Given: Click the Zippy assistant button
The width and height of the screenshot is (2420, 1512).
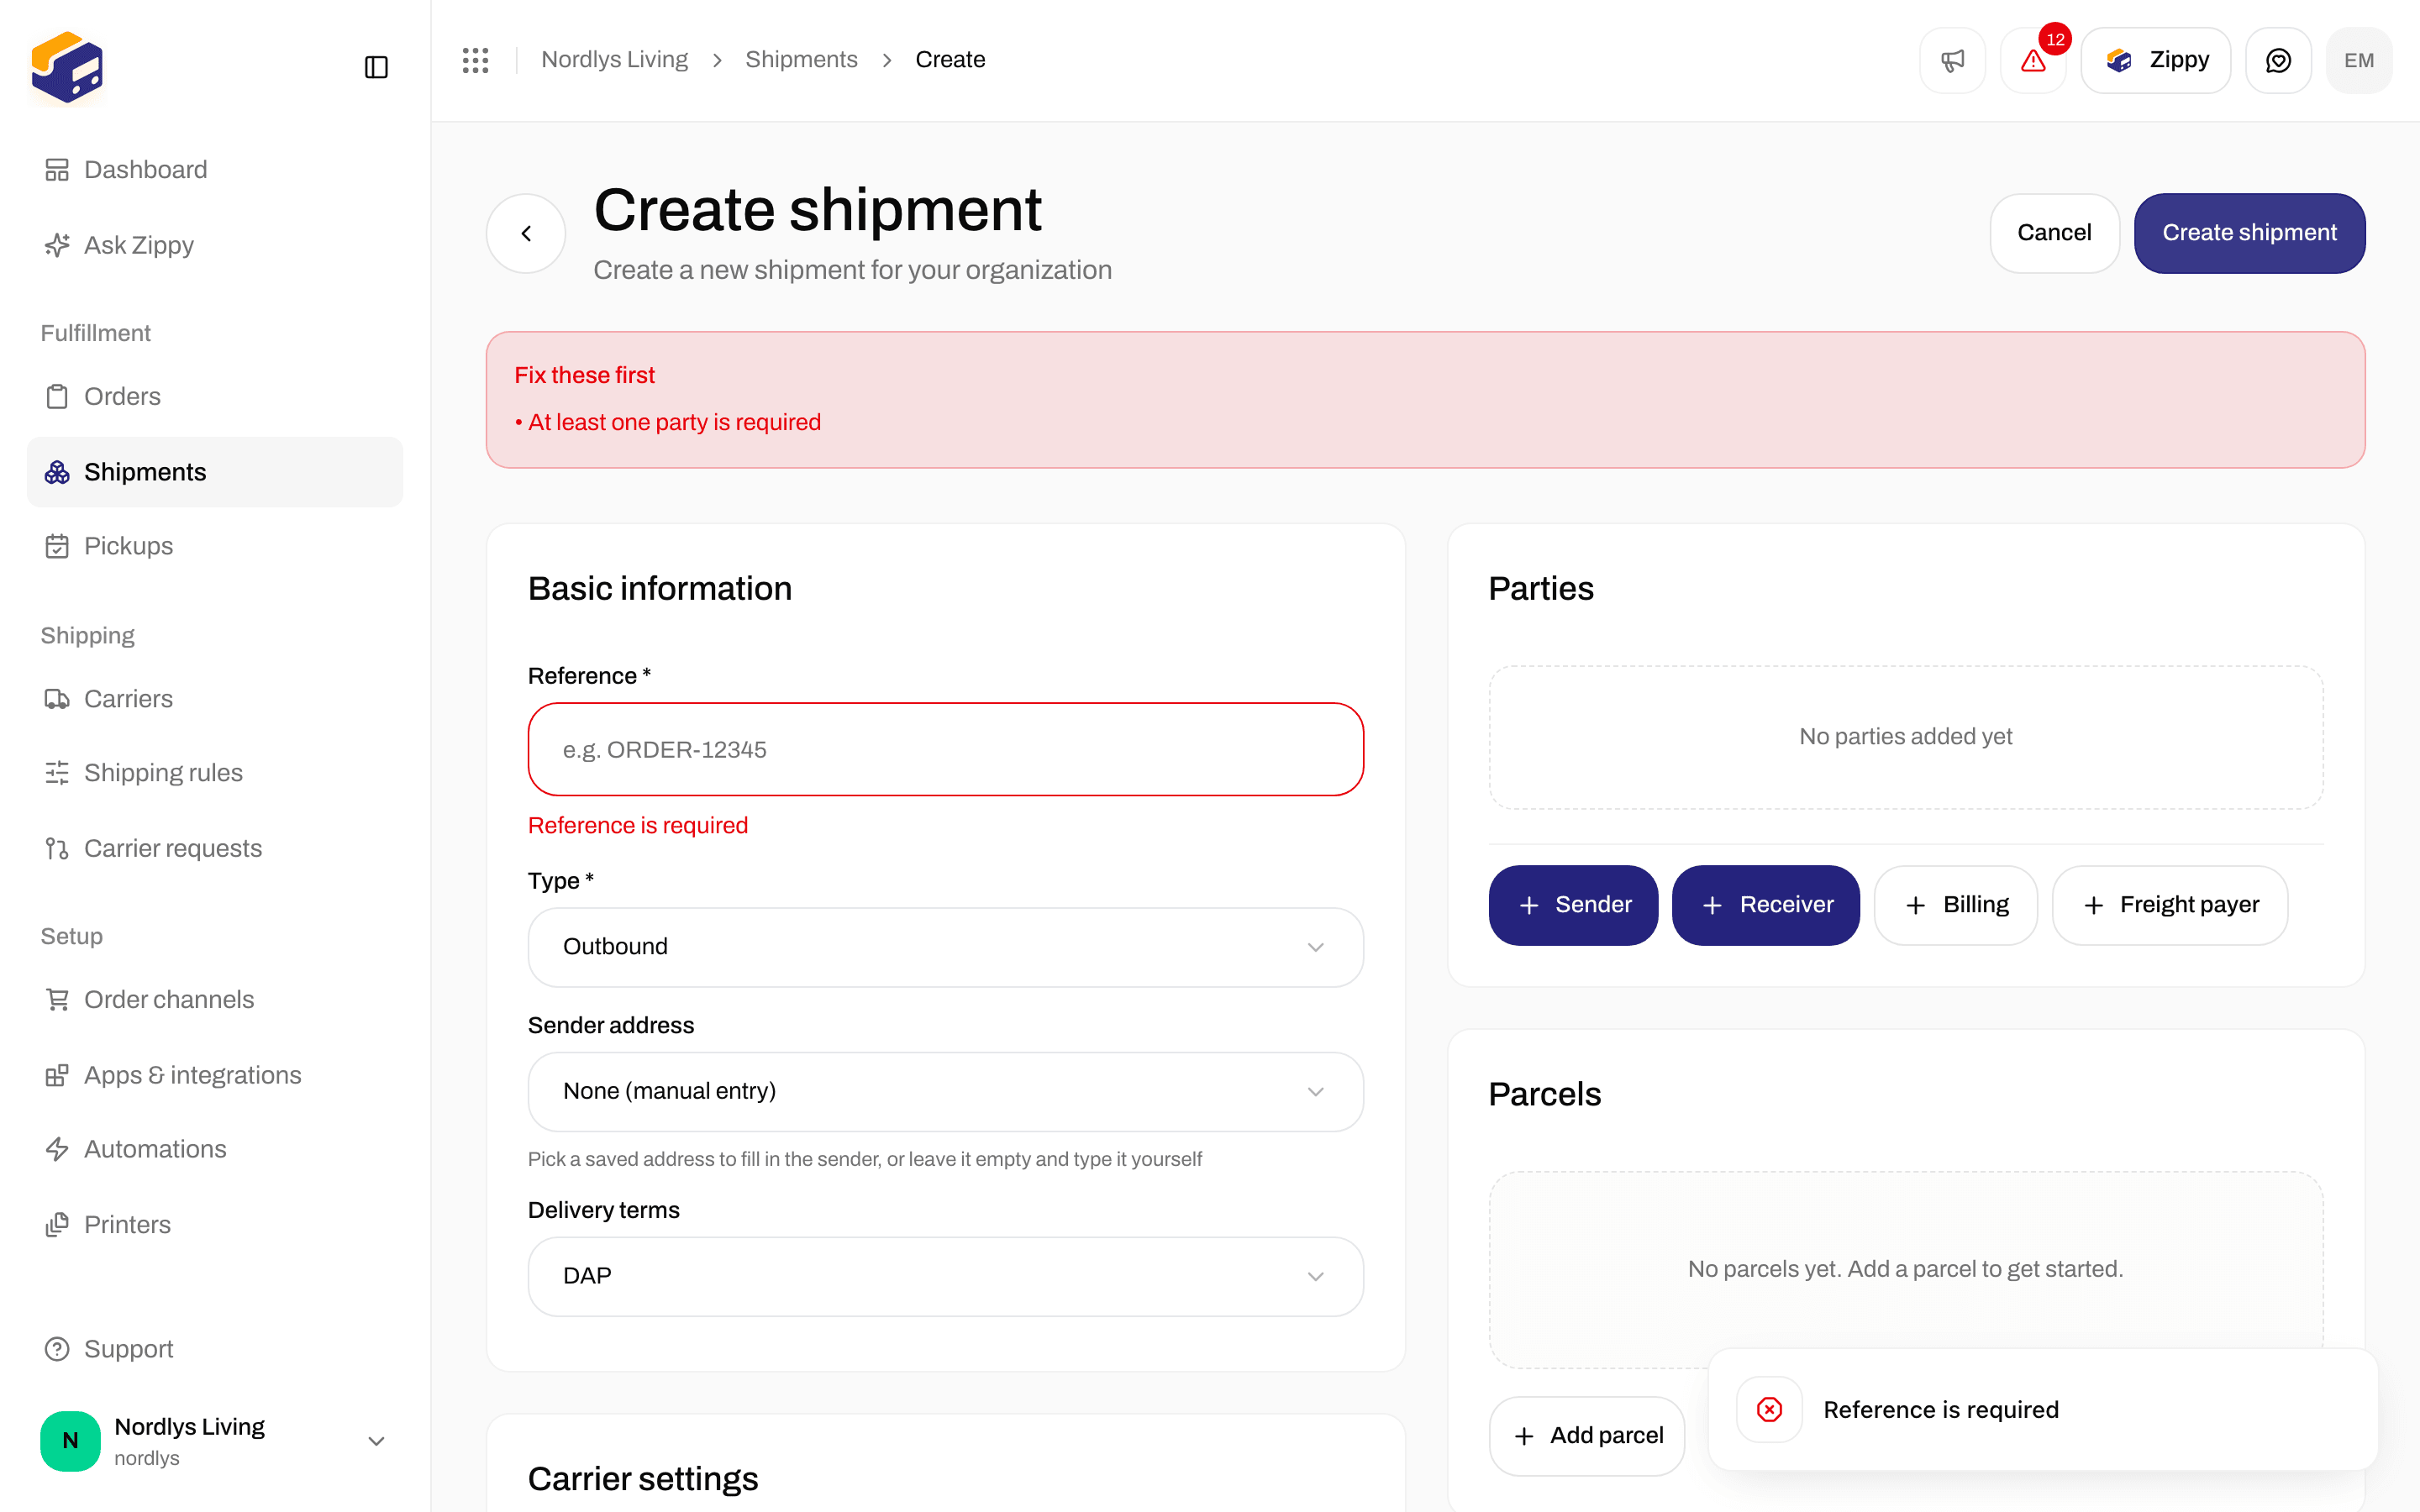Looking at the screenshot, I should (x=2155, y=60).
